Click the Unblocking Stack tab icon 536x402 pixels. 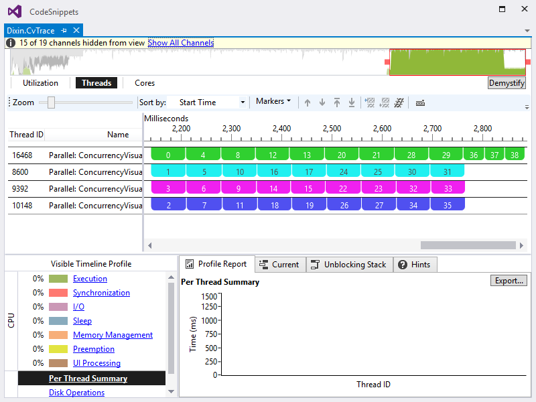pyautogui.click(x=315, y=265)
